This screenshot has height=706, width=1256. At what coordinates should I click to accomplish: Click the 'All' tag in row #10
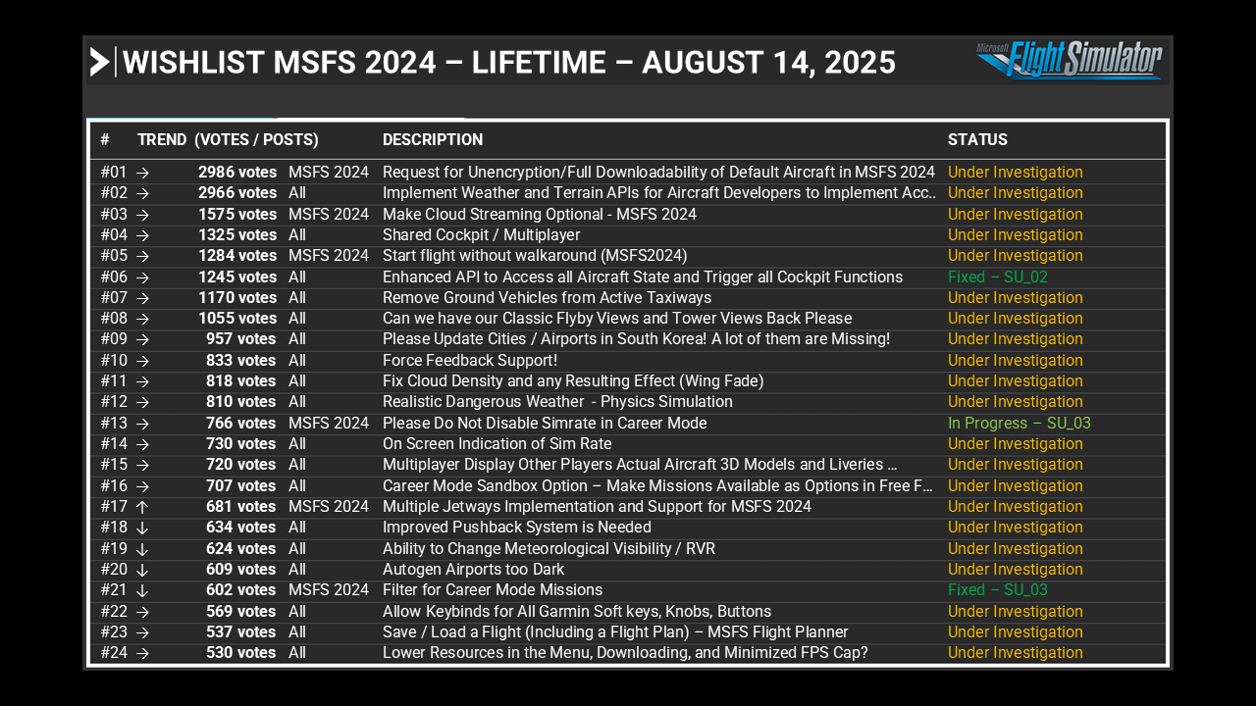click(297, 361)
